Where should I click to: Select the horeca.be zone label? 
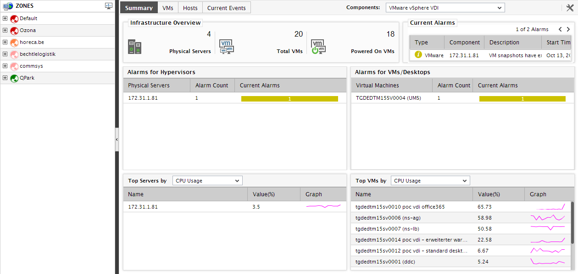[32, 42]
